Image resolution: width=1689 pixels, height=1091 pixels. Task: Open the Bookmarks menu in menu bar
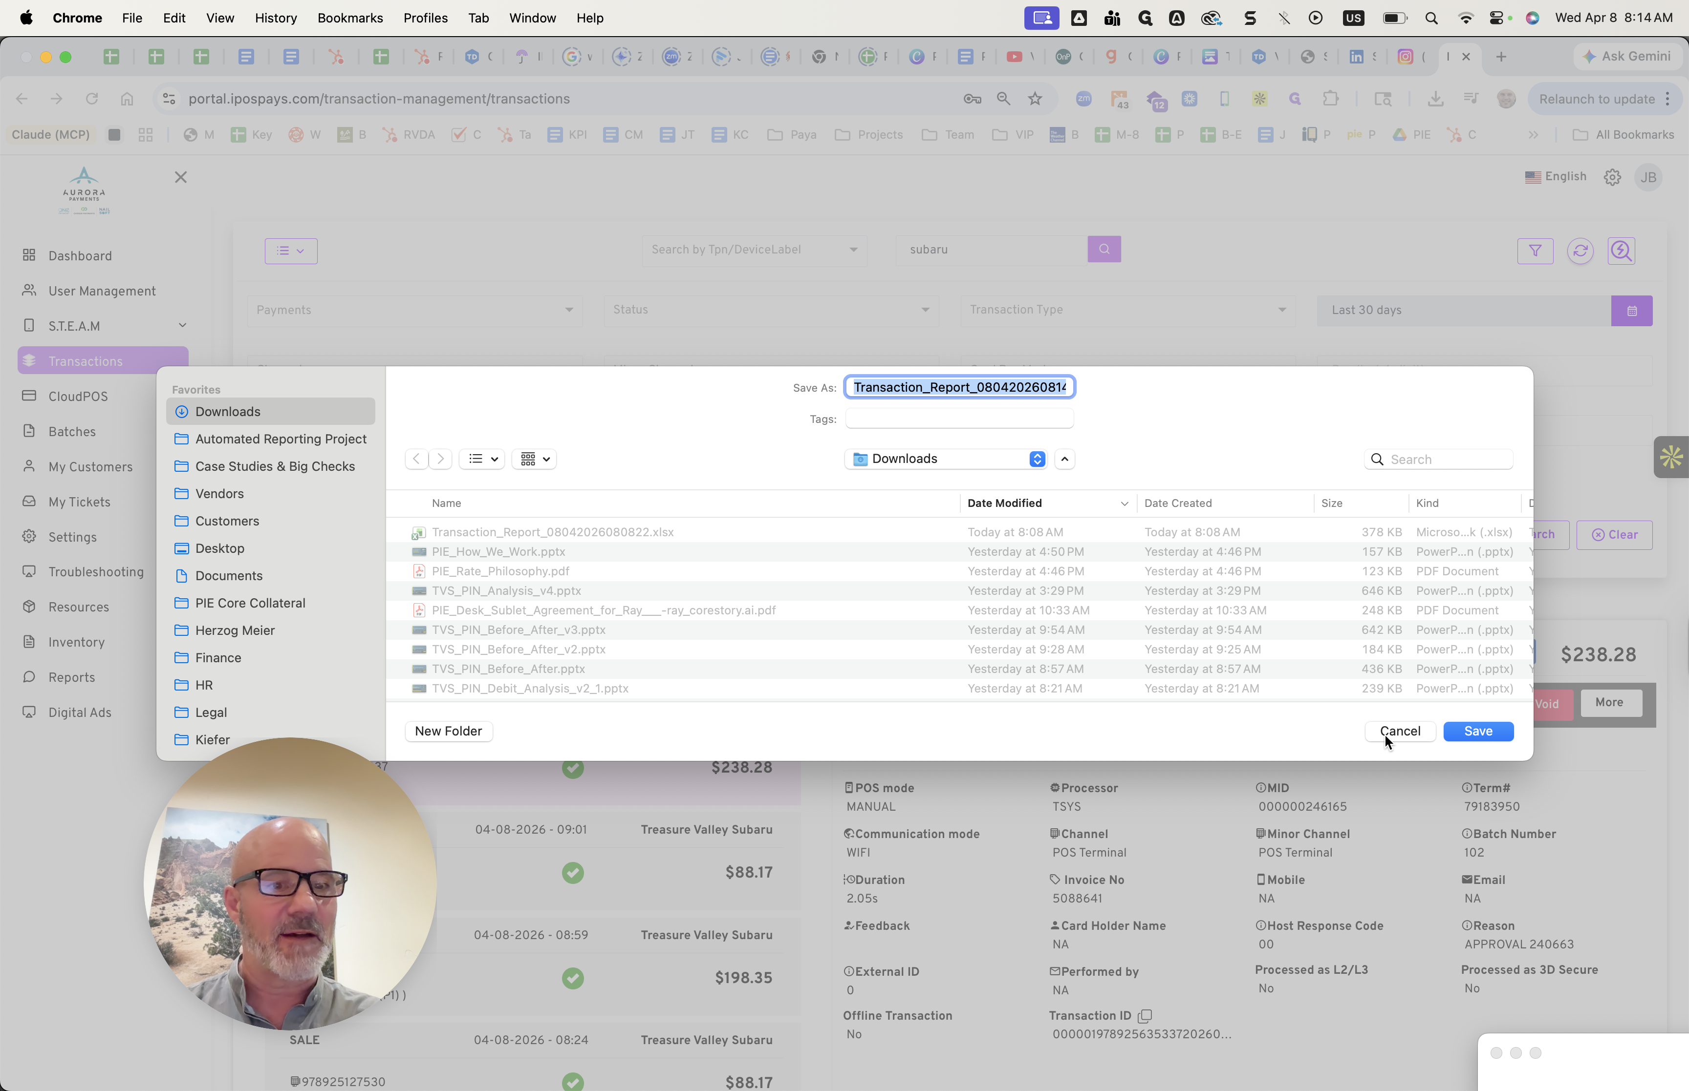[x=349, y=18]
